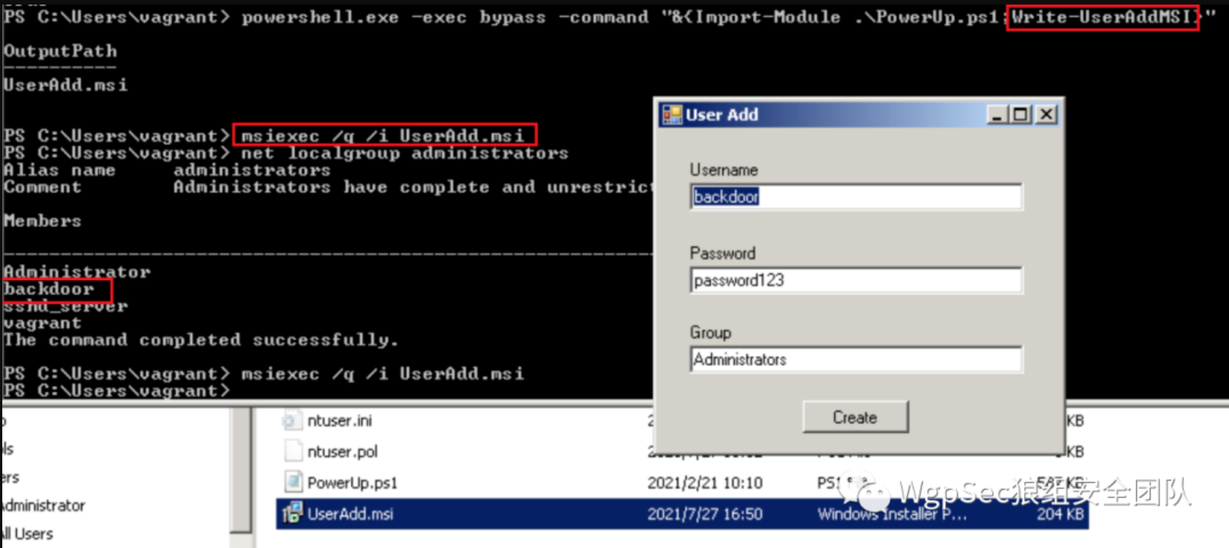This screenshot has width=1229, height=548.
Task: Click the Username label in User Add
Action: tap(724, 170)
